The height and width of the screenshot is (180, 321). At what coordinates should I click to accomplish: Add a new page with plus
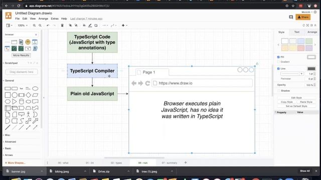point(186,162)
